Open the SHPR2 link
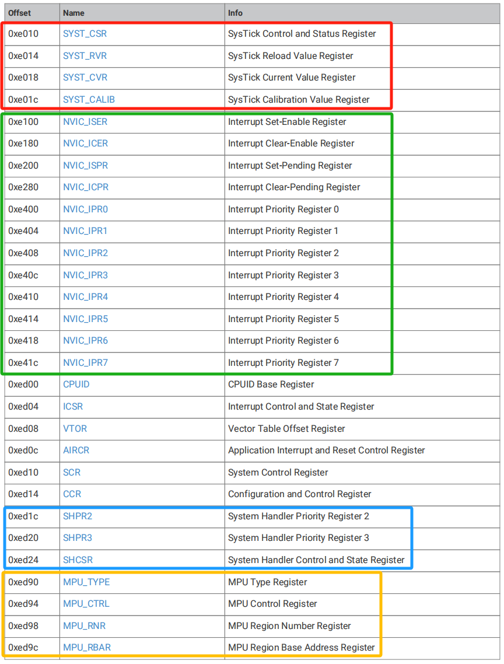Image resolution: width=504 pixels, height=664 pixels. (78, 516)
